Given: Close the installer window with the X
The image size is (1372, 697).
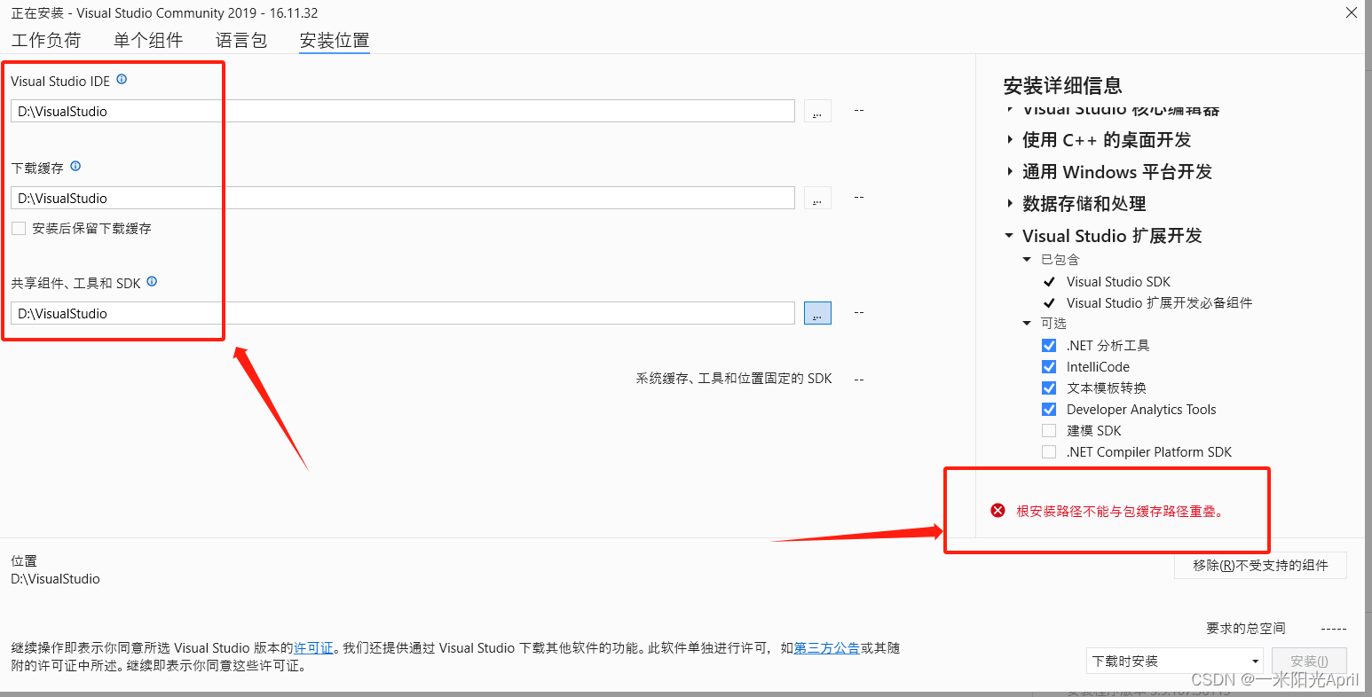Looking at the screenshot, I should 1351,12.
